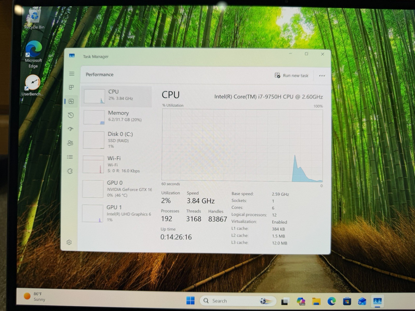Open the Recycle Bin desktop icon

click(x=34, y=19)
